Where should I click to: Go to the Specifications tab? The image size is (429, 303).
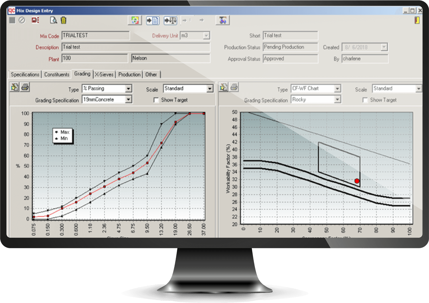[x=25, y=75]
